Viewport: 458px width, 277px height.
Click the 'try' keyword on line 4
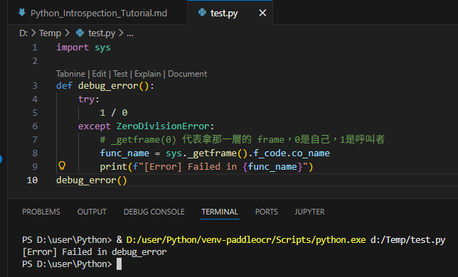86,99
